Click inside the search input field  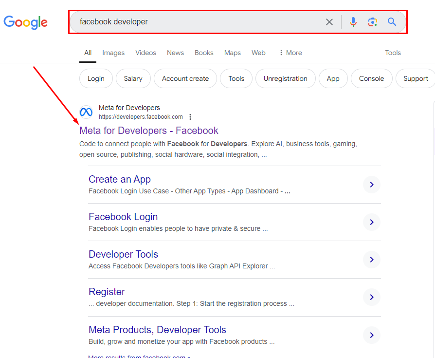(195, 21)
